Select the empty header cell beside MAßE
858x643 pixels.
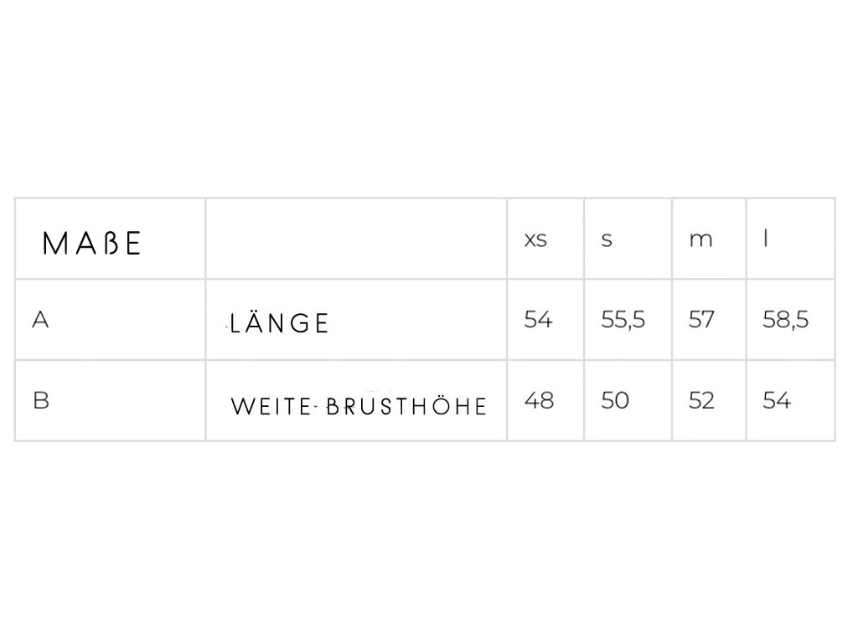point(355,239)
